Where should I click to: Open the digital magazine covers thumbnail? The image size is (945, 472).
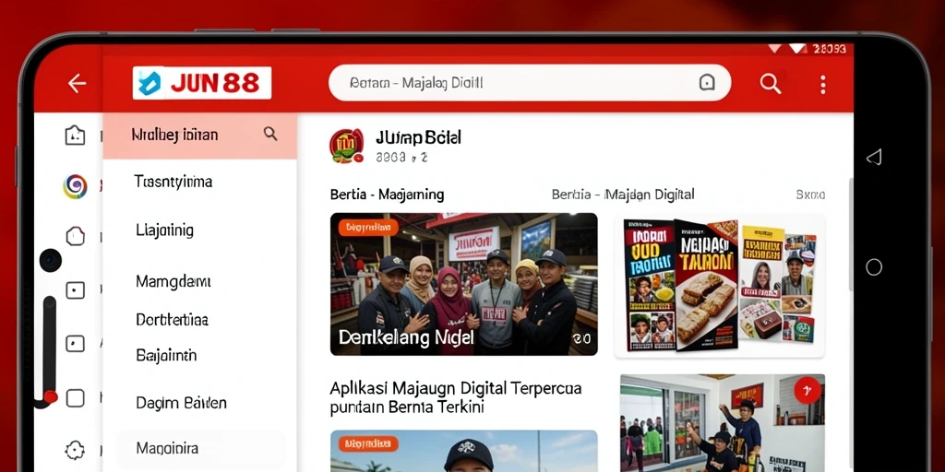coord(720,285)
